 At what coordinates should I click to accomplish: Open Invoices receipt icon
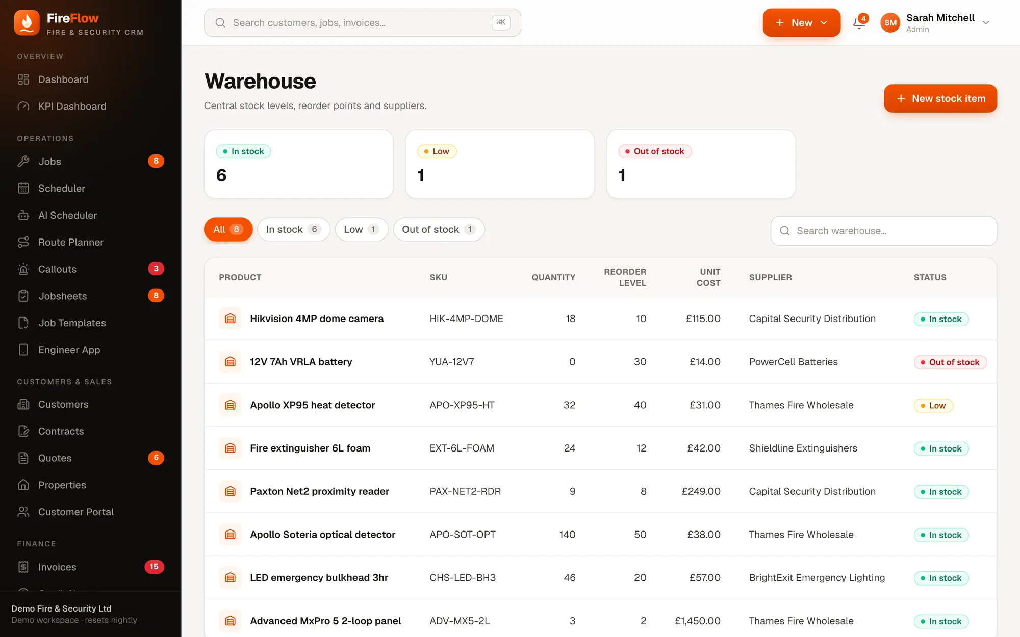(x=23, y=567)
